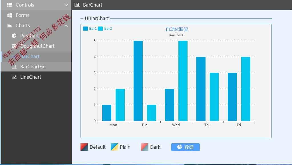Toggle the Bar1 legend entry
Viewport: 292px width, 165px height.
click(x=90, y=29)
